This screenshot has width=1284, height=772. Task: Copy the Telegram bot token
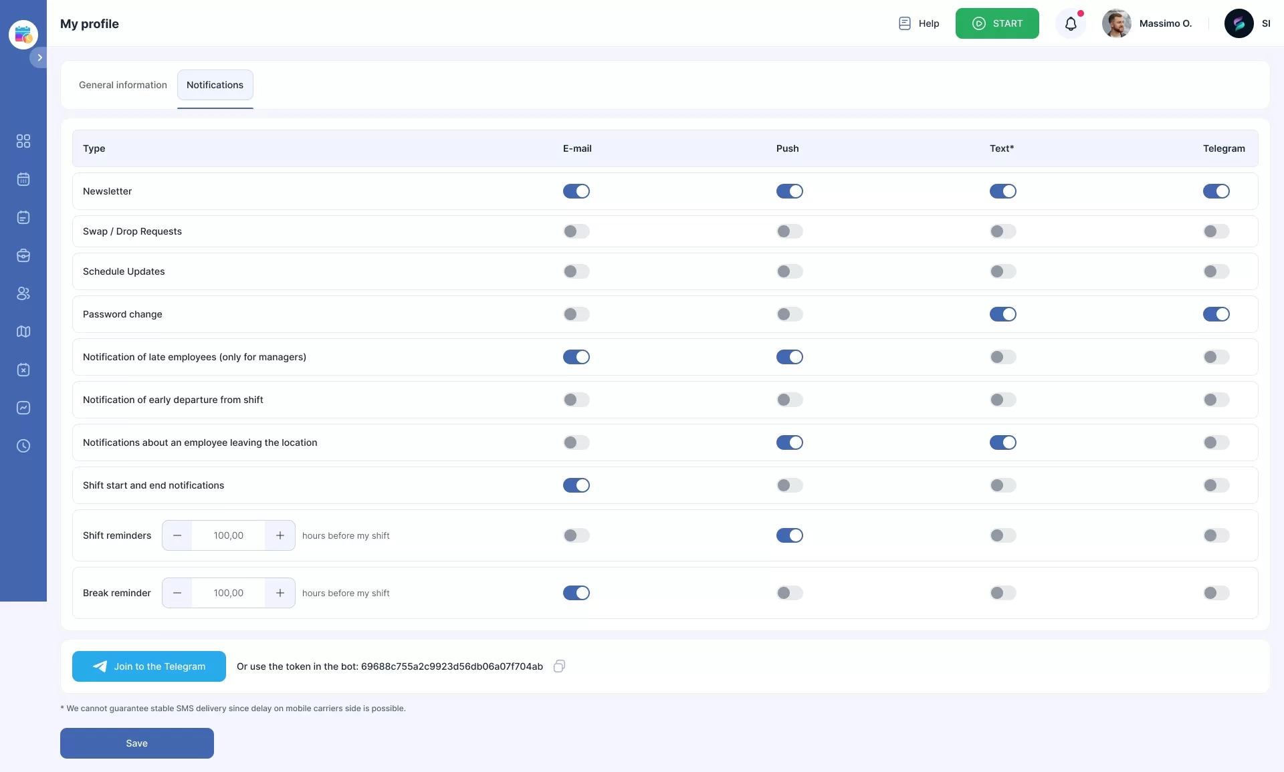pos(559,666)
